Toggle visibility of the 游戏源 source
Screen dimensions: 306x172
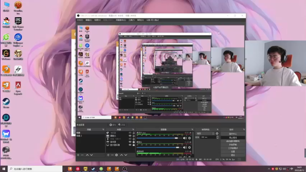tap(130, 142)
